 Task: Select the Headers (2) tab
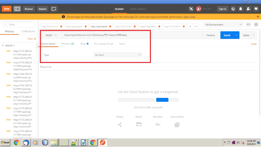coord(68,43)
